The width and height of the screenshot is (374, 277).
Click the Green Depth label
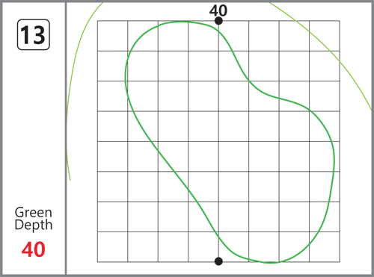coord(34,219)
